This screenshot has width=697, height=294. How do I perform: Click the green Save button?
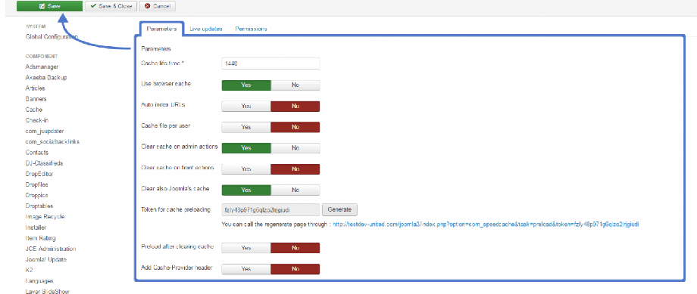49,6
